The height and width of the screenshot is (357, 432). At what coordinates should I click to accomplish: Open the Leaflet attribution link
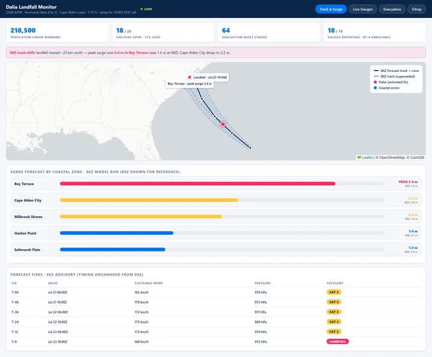367,158
